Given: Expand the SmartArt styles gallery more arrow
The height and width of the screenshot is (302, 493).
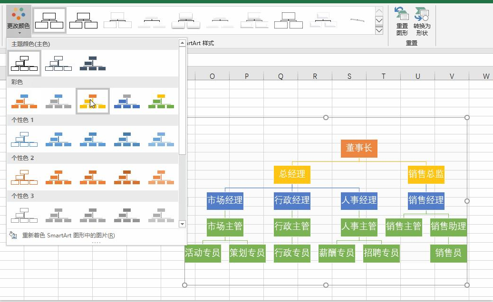Looking at the screenshot, I should pos(379,31).
